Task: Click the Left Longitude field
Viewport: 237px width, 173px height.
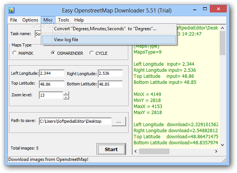Action: (x=52, y=73)
